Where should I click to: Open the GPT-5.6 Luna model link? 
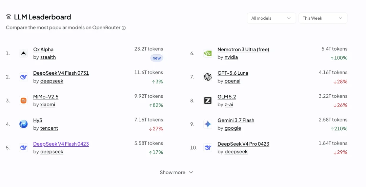233,73
